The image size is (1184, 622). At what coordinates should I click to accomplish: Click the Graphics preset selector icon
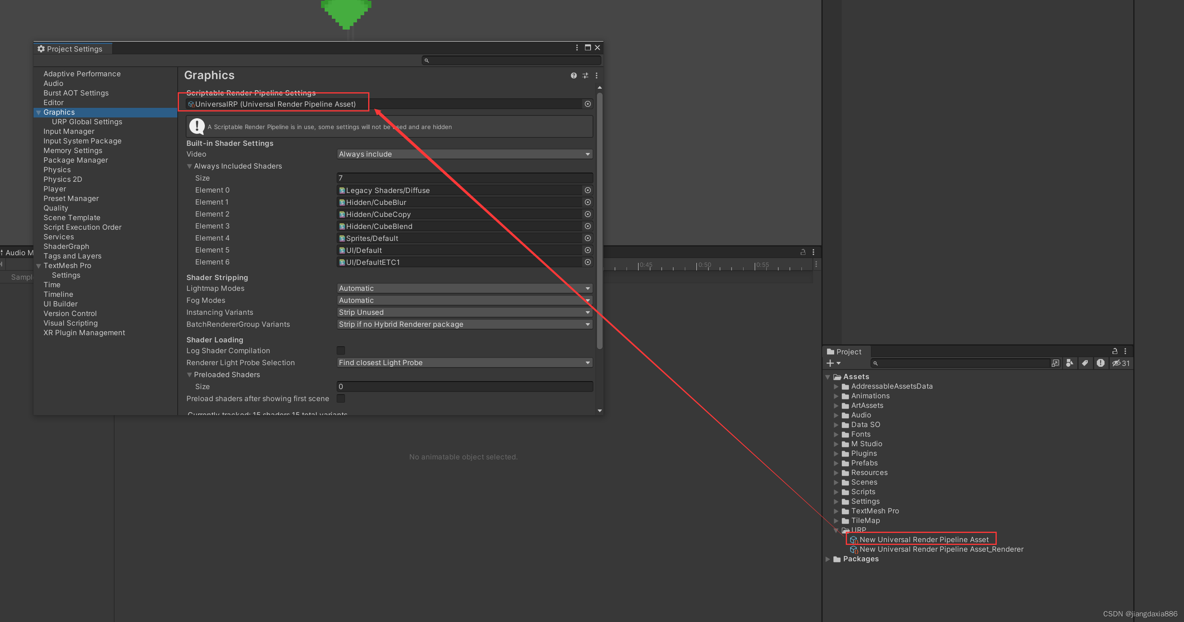tap(585, 76)
